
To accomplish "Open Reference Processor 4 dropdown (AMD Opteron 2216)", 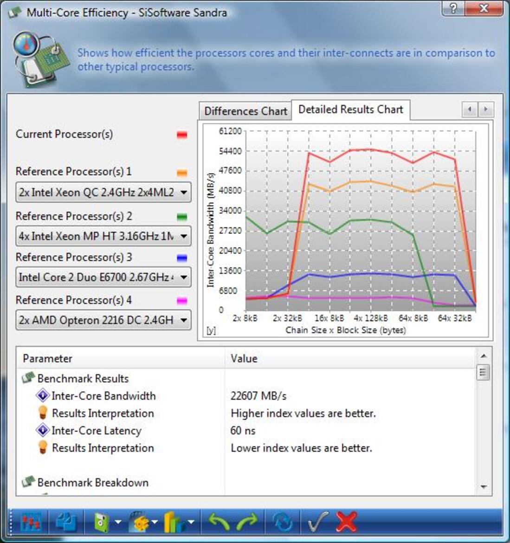I will coord(103,320).
